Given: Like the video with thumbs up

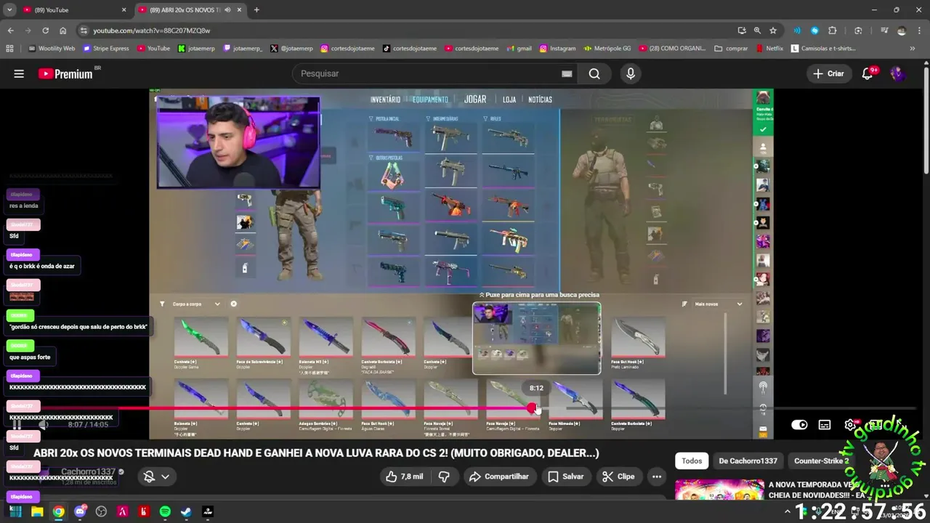Looking at the screenshot, I should [405, 477].
